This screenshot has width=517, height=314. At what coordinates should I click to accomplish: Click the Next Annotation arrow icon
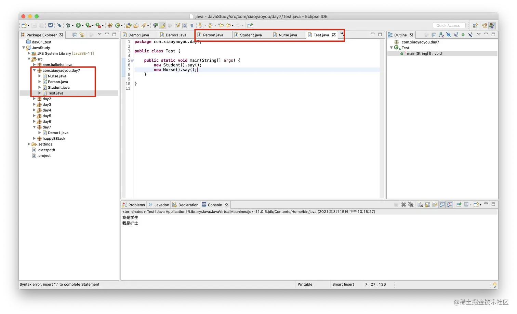pos(200,25)
